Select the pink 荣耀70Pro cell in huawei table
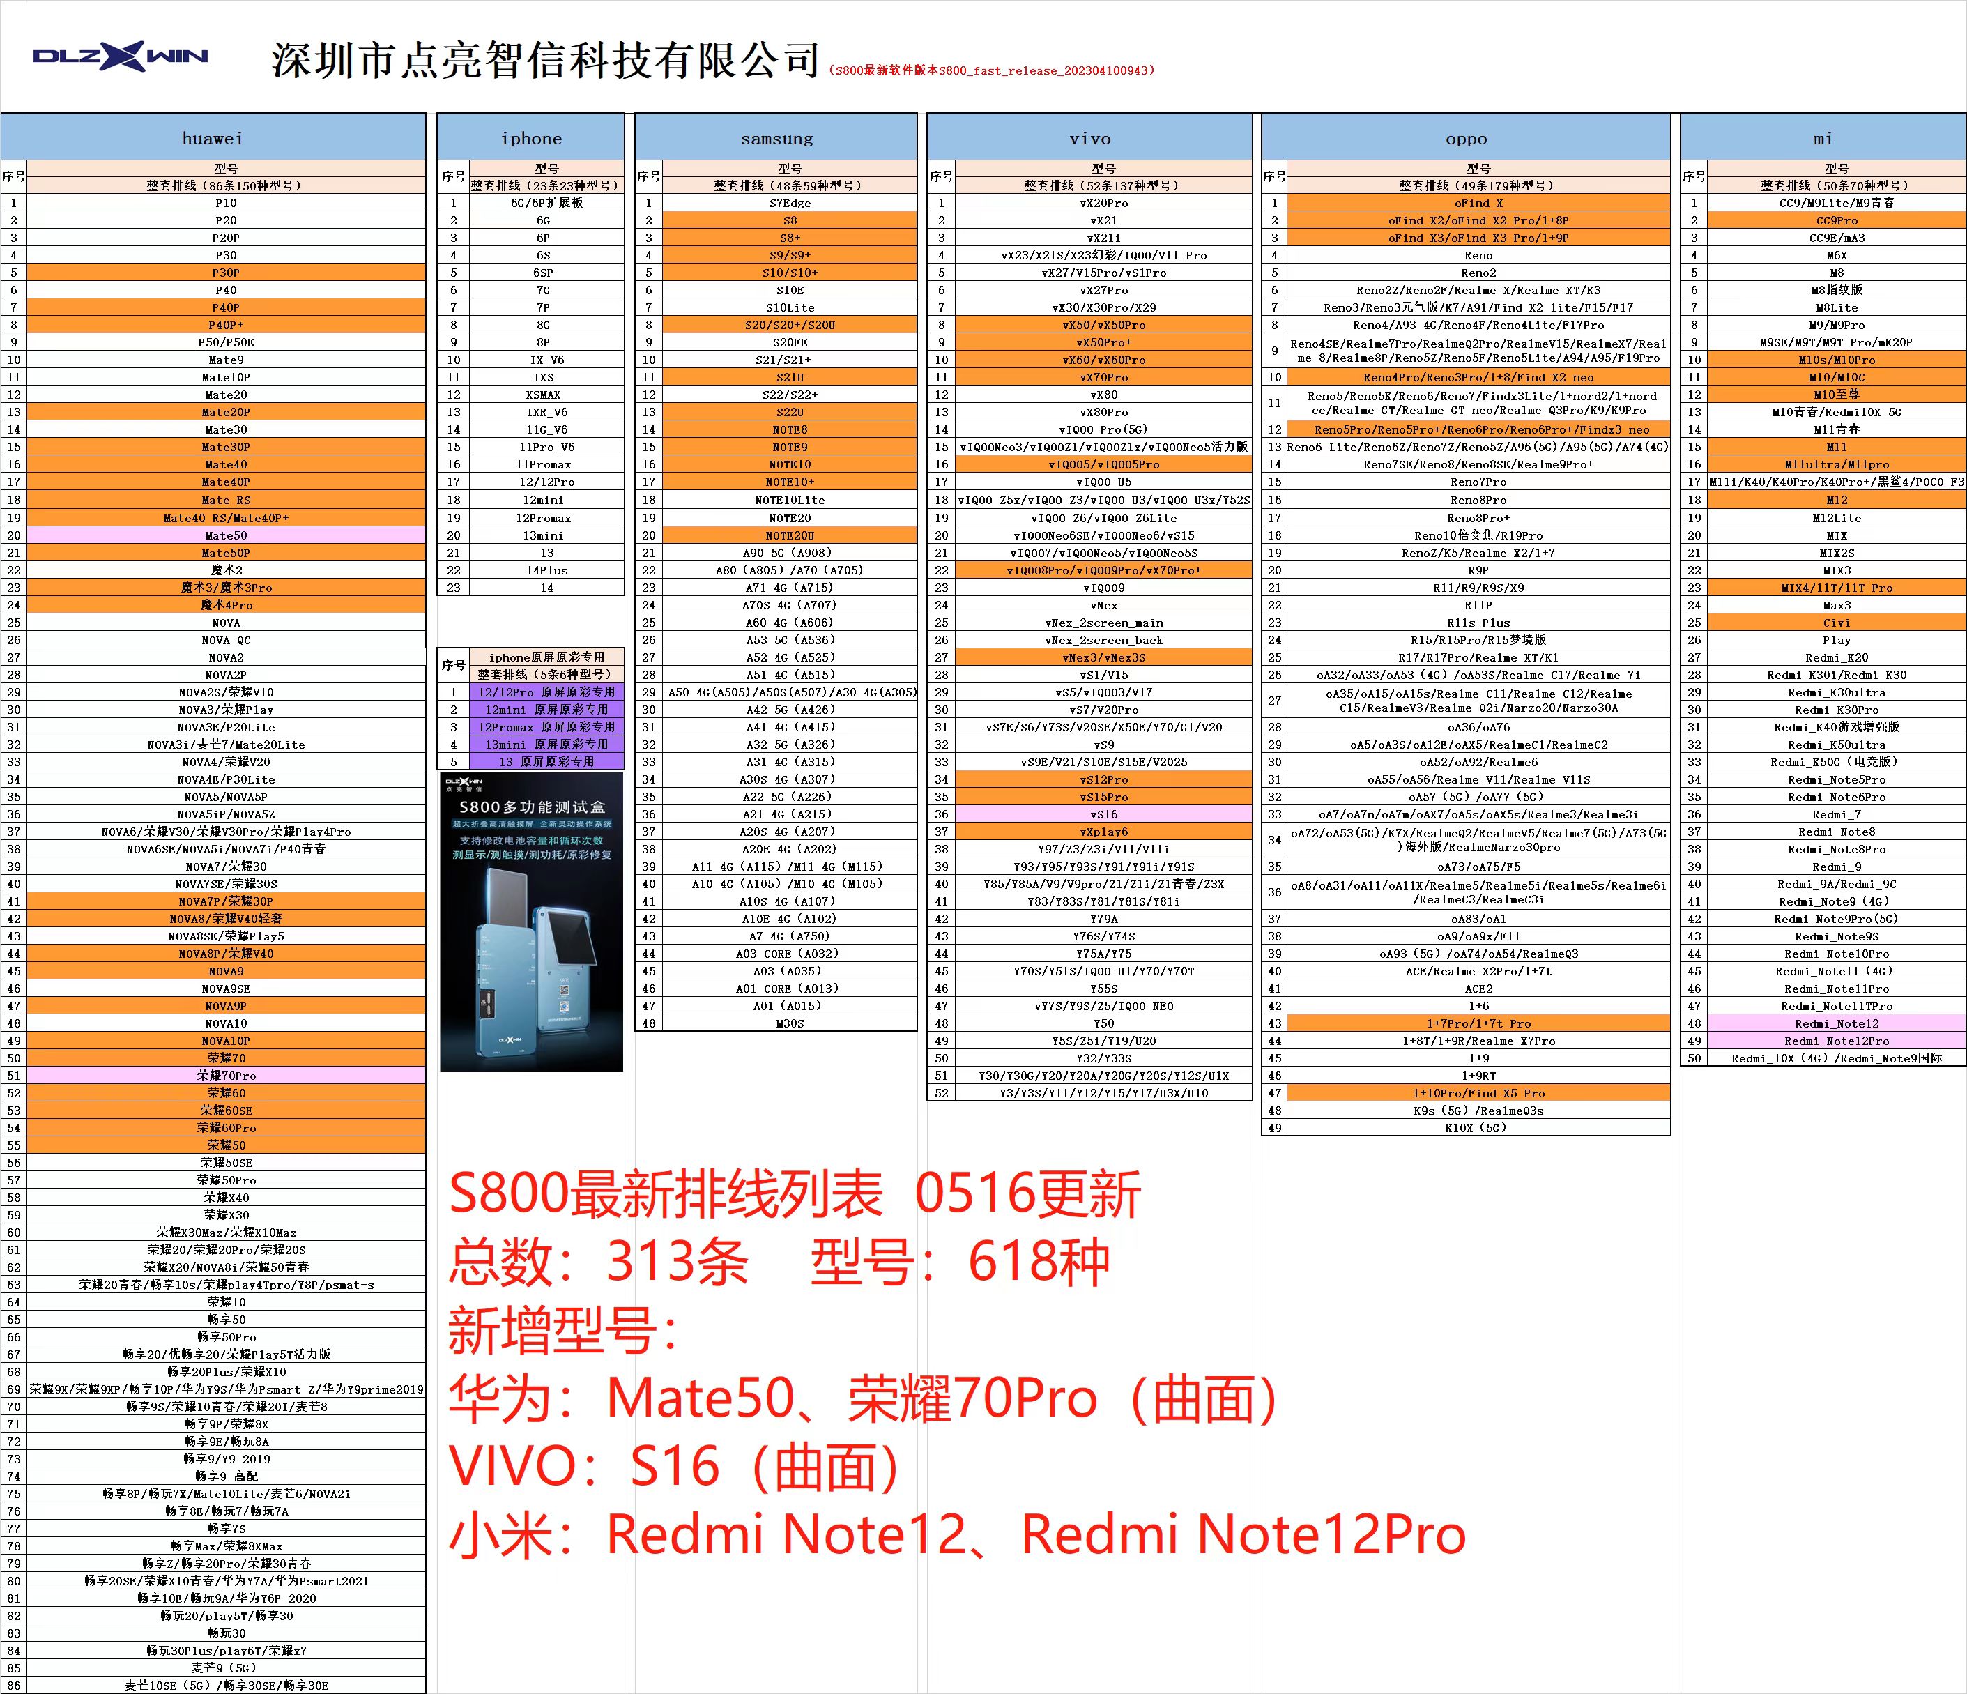This screenshot has width=1967, height=1694. [226, 1075]
